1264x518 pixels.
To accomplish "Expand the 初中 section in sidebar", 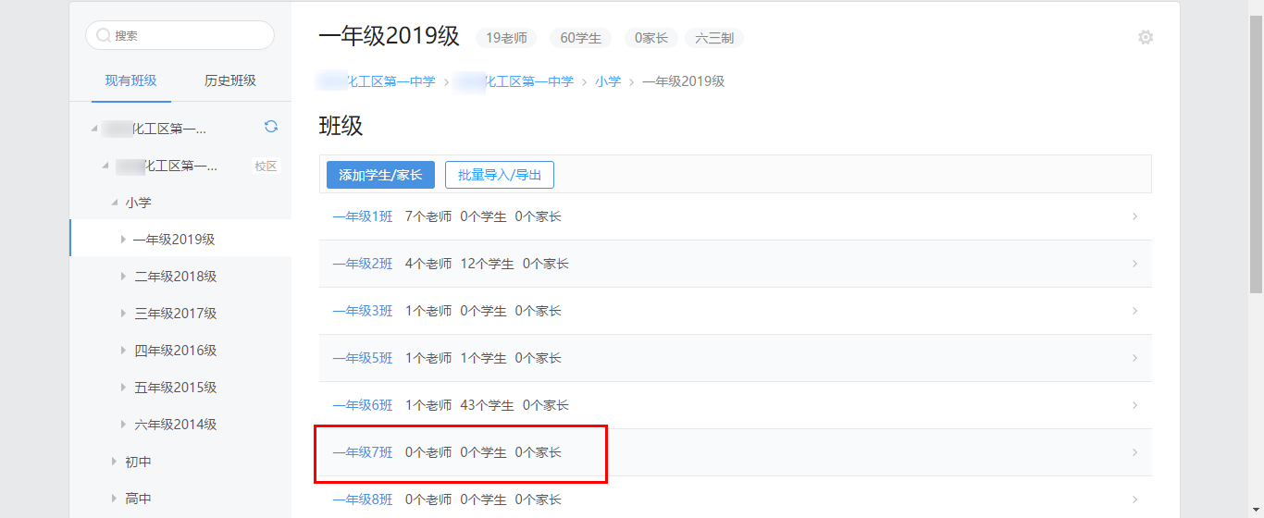I will click(114, 462).
